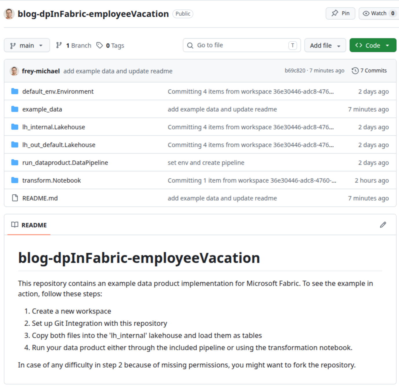
Task: Click folder icon of lh_internal.Lakehouse
Action: (x=15, y=127)
